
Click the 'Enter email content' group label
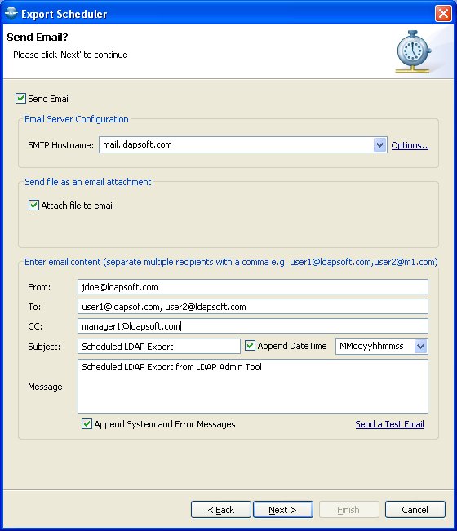(x=231, y=262)
